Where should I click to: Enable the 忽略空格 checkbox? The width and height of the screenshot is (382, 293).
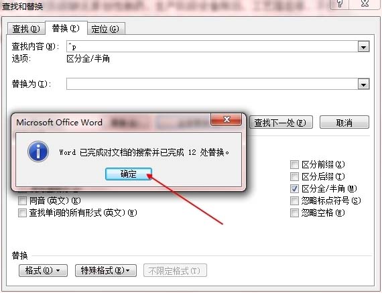point(294,213)
